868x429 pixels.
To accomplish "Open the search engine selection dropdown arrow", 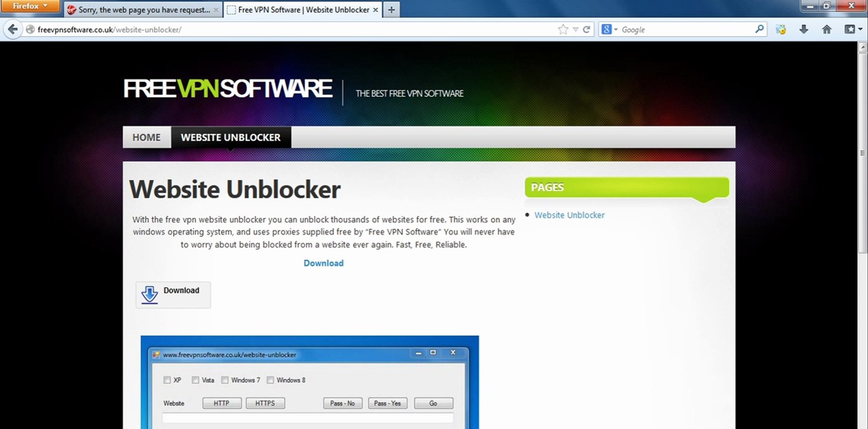I will coord(615,29).
